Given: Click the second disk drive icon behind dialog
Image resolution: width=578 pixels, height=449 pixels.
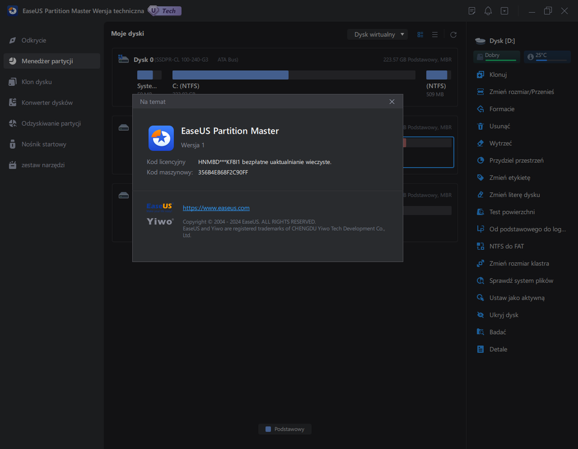Looking at the screenshot, I should point(123,127).
